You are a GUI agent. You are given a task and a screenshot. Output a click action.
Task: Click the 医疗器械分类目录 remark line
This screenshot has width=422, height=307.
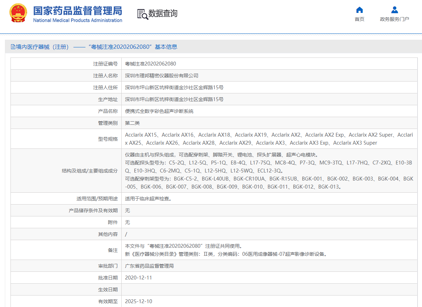227,254
